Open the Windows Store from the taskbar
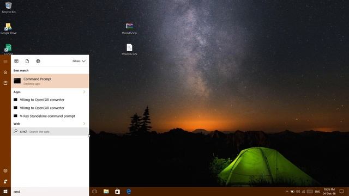 point(117,192)
